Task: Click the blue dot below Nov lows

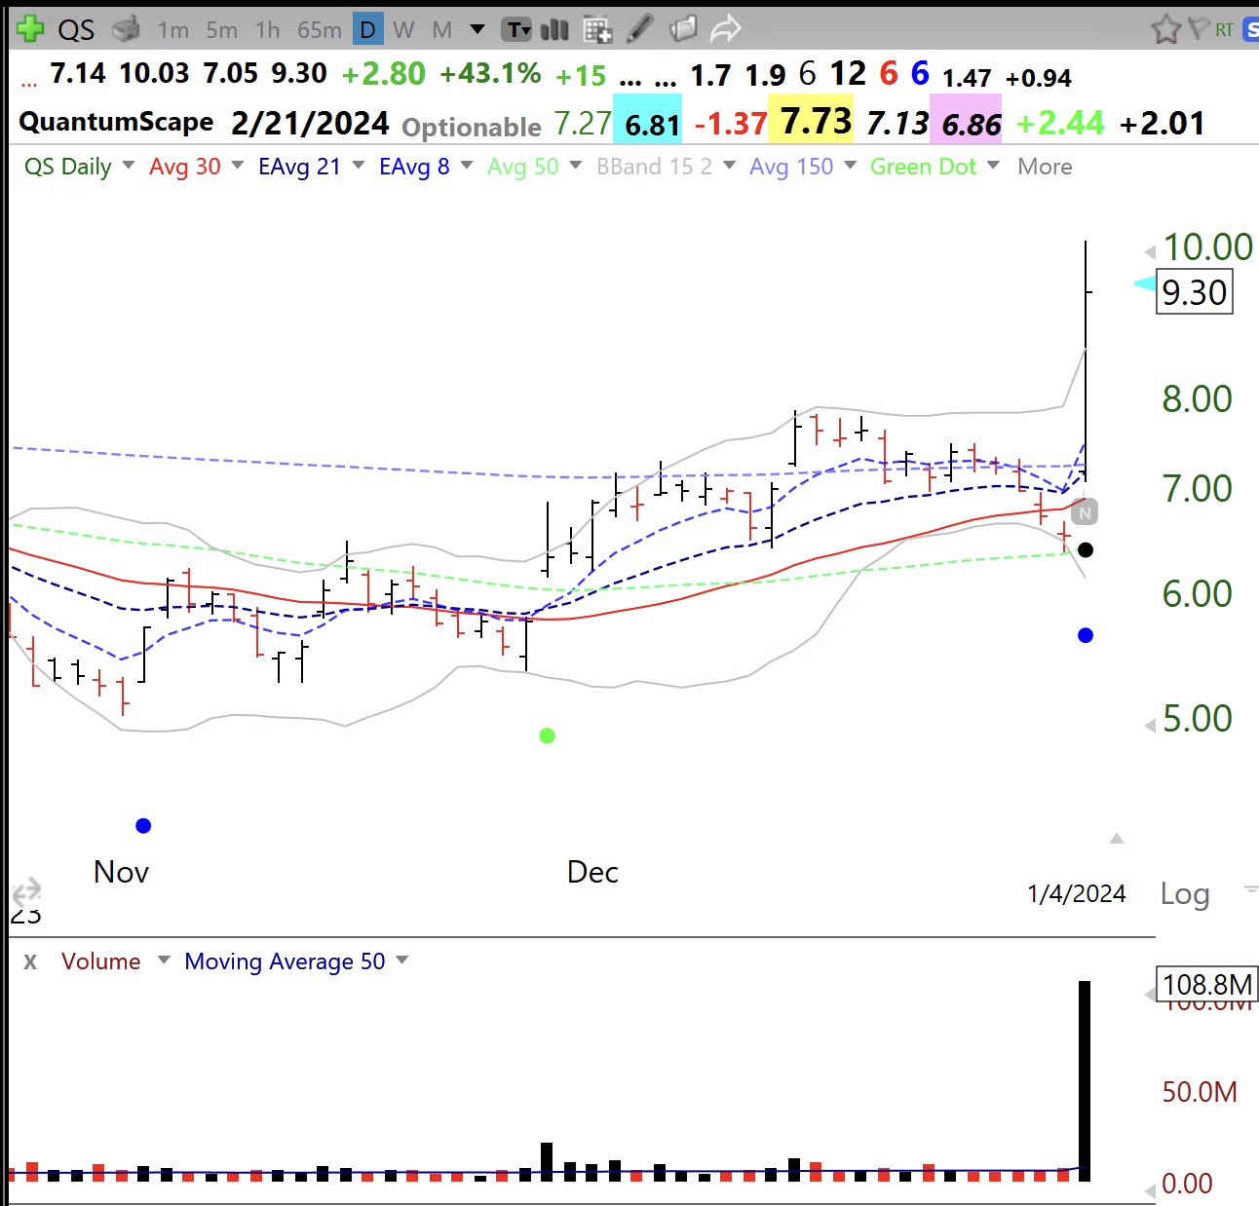Action: click(143, 826)
